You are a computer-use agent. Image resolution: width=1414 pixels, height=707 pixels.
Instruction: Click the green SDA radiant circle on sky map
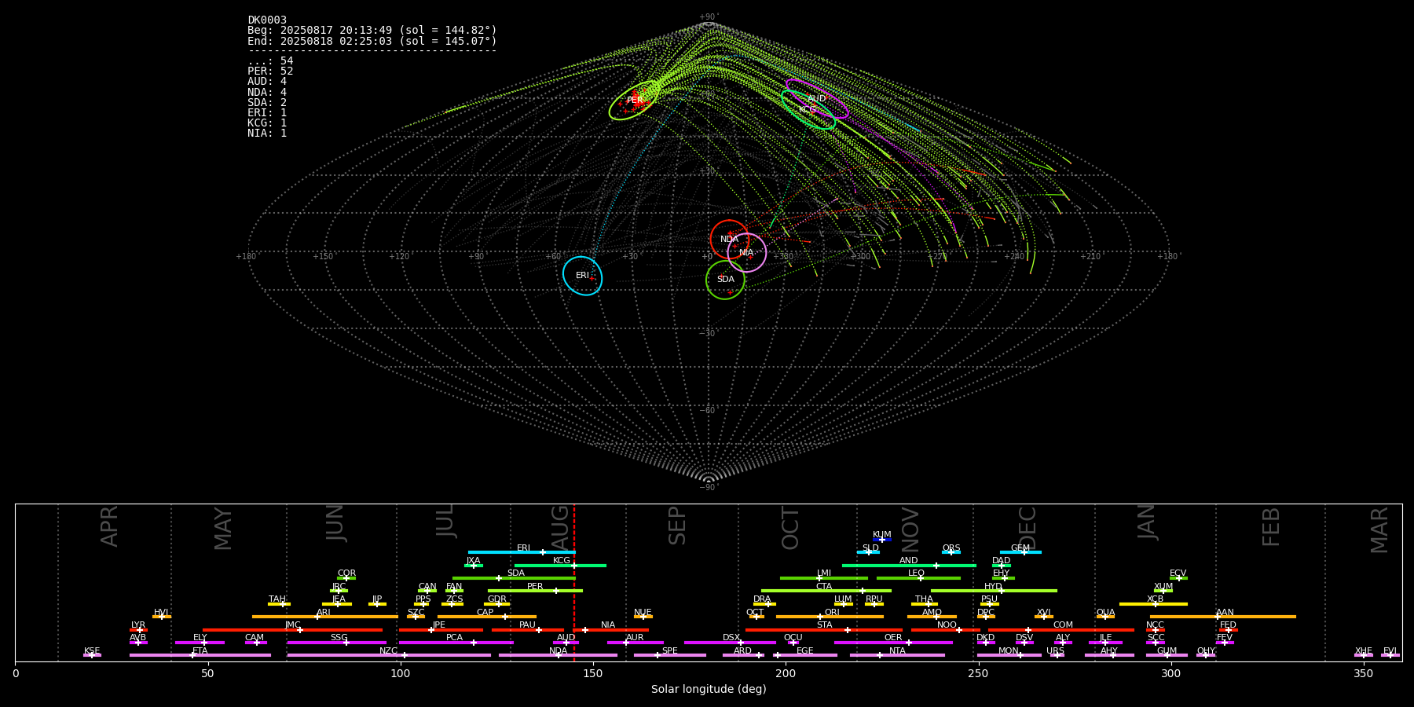[726, 280]
